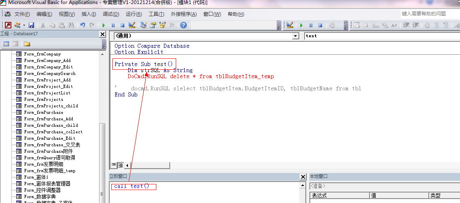Toggle Design Mode on the Debug toolbar
The image size is (460, 203).
click(x=290, y=25)
